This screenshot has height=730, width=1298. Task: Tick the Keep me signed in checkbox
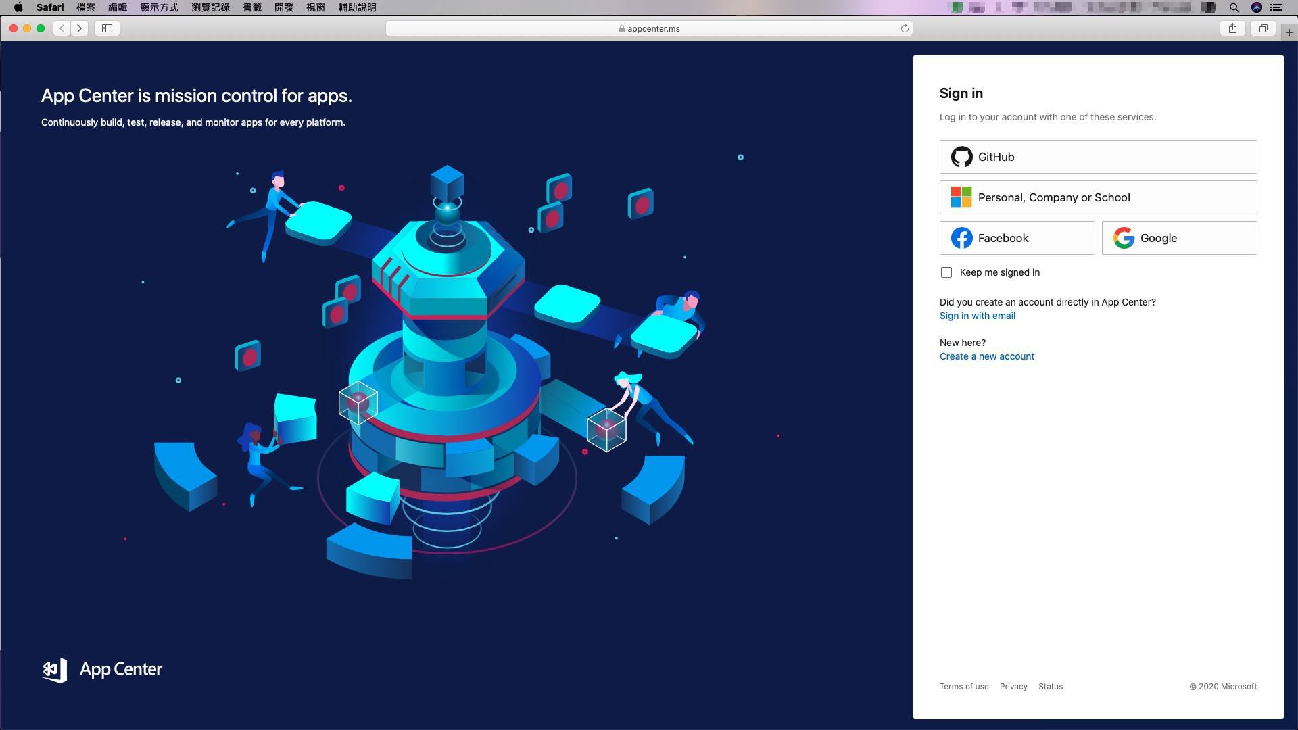[946, 272]
